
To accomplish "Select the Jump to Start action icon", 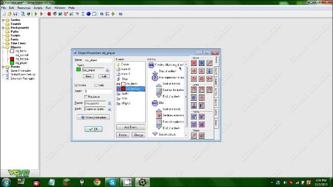I will tap(201, 90).
